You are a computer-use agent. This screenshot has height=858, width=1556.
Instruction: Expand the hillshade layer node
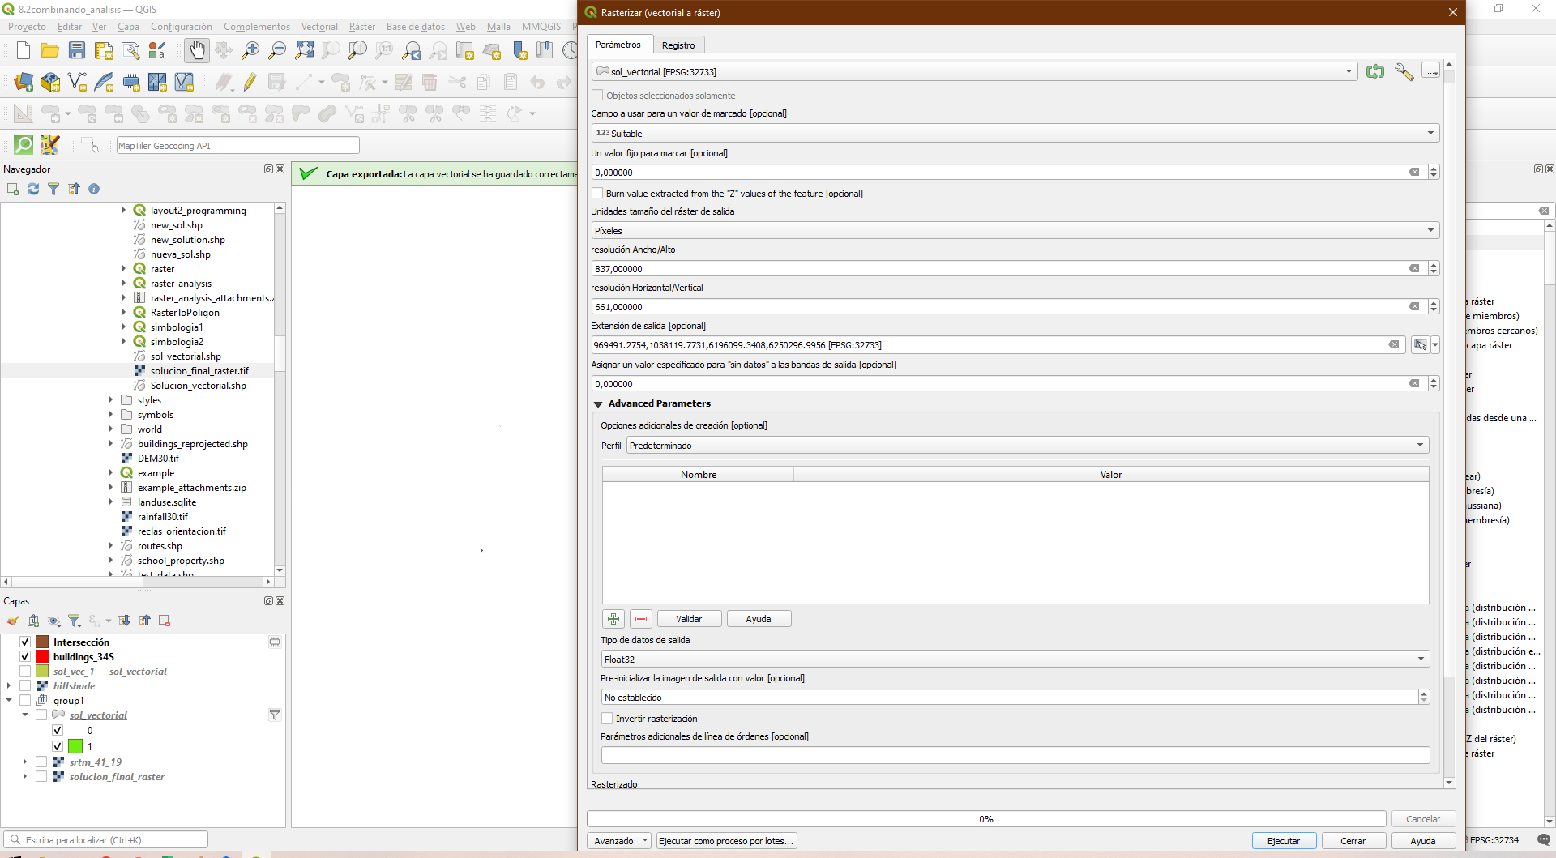point(9,686)
